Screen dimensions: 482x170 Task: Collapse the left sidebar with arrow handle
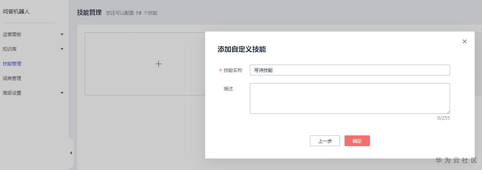pos(71,153)
